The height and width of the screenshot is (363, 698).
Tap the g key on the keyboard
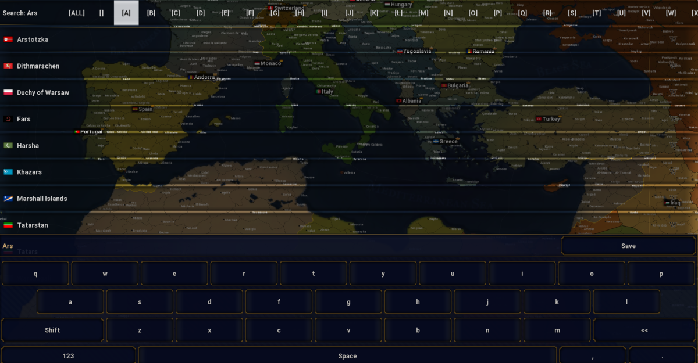[348, 301]
